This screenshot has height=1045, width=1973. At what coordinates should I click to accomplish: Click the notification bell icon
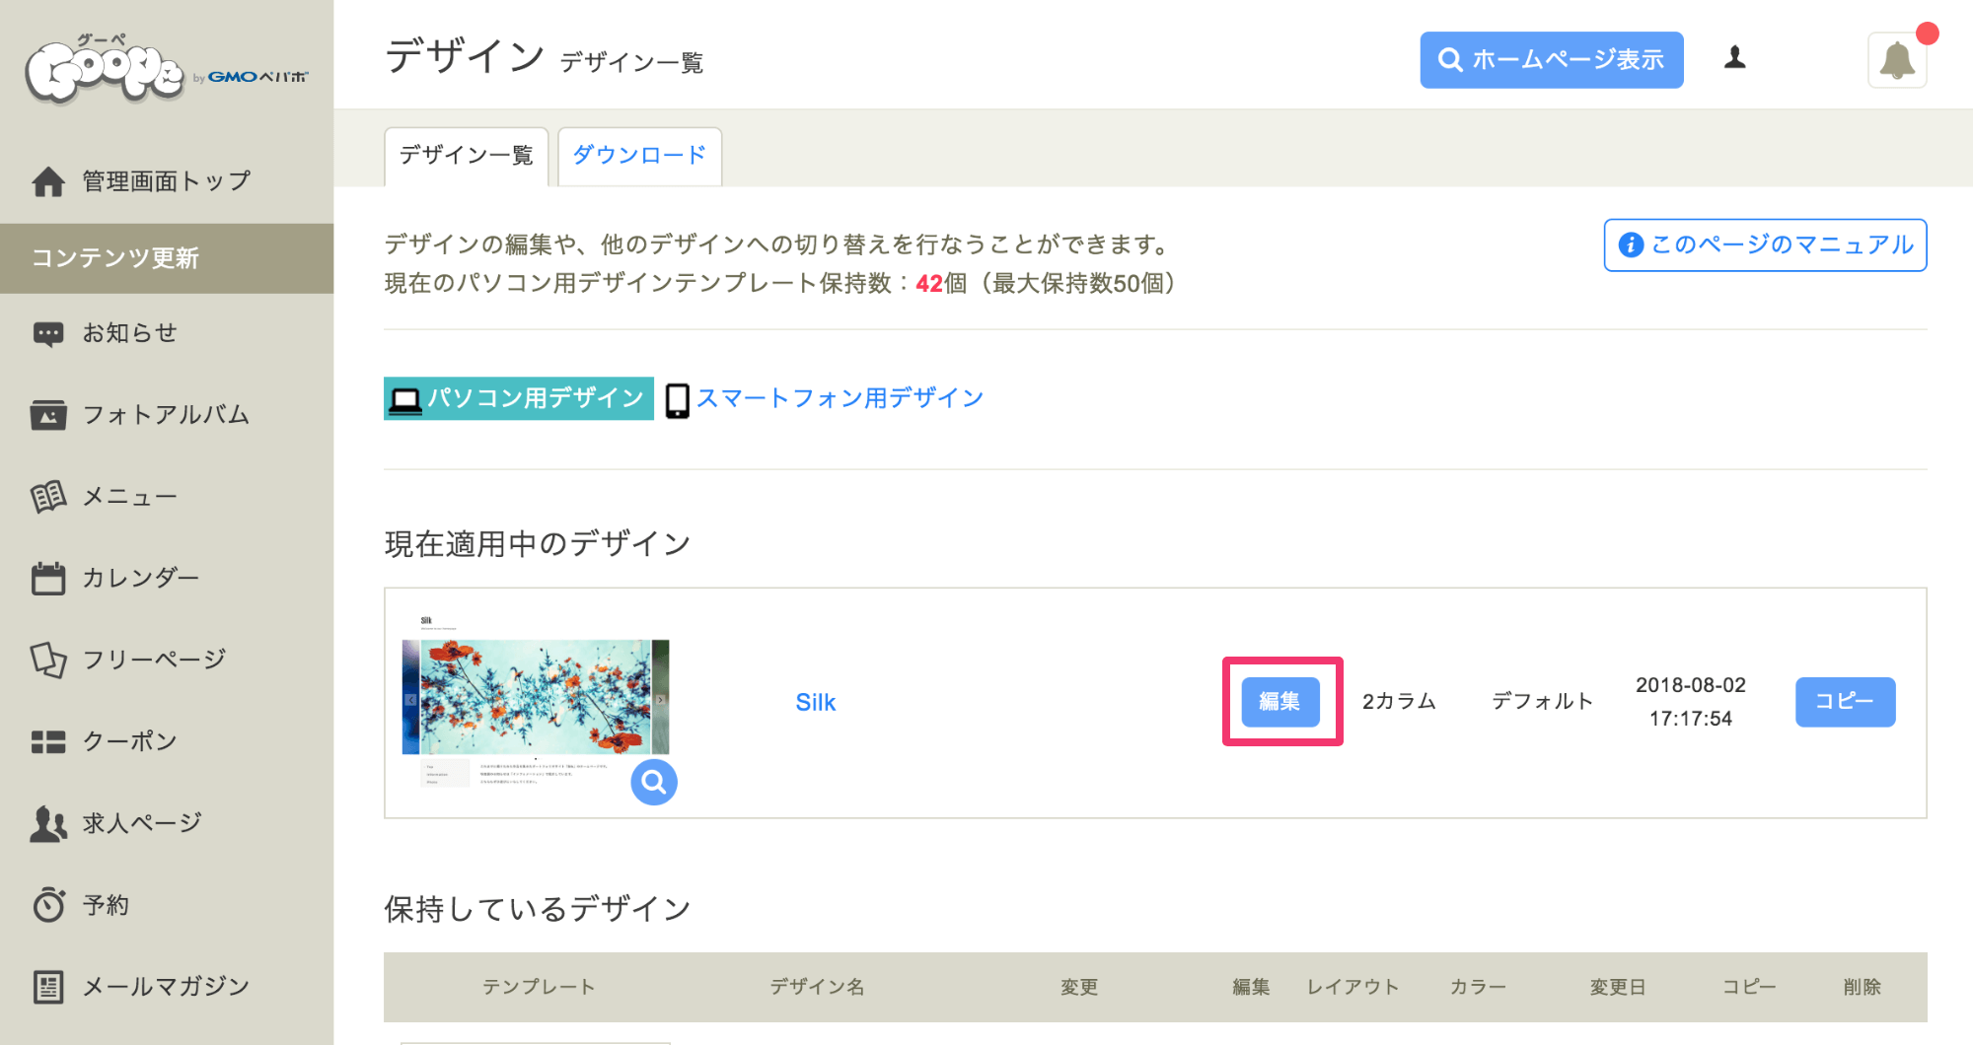(x=1897, y=60)
